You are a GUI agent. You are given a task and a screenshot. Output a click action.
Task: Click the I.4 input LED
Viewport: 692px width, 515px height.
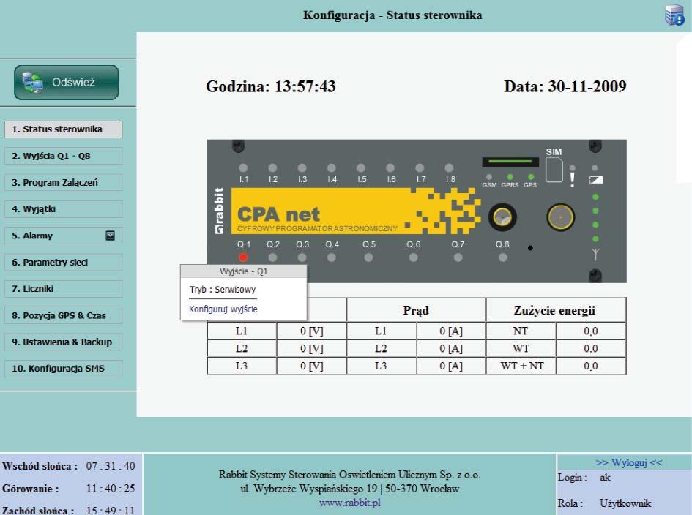[332, 168]
